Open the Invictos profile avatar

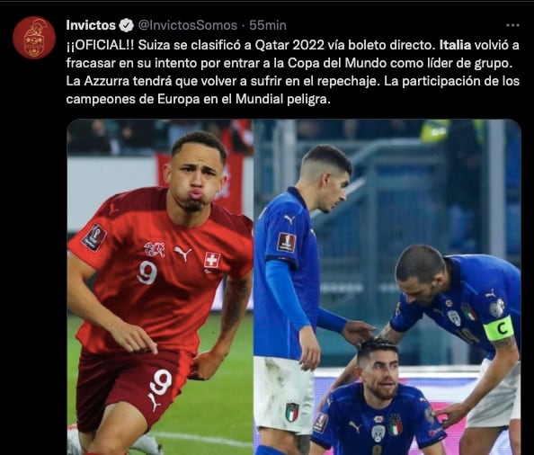pos(34,38)
